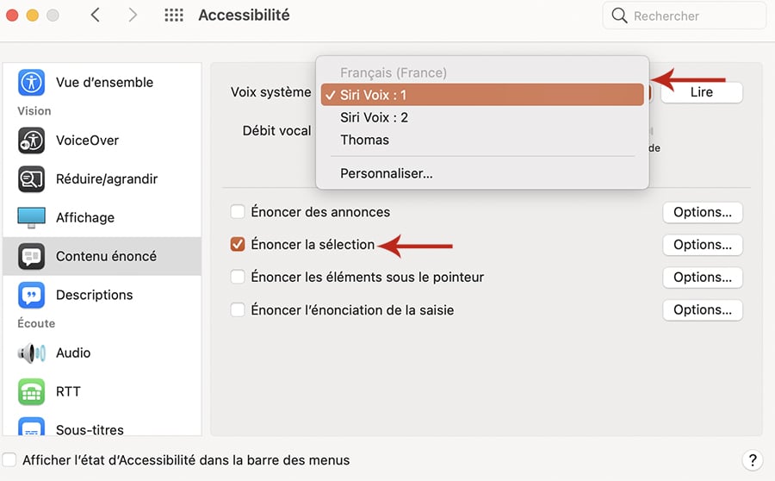Open Options for Énoncer l'énonciation de la saisie
The height and width of the screenshot is (481, 775).
pos(703,309)
